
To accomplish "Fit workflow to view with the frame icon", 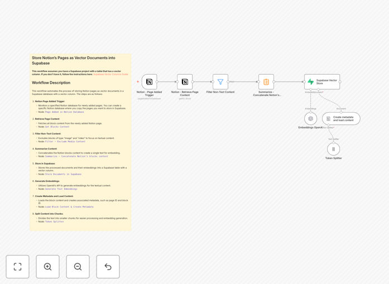I will (x=18, y=267).
